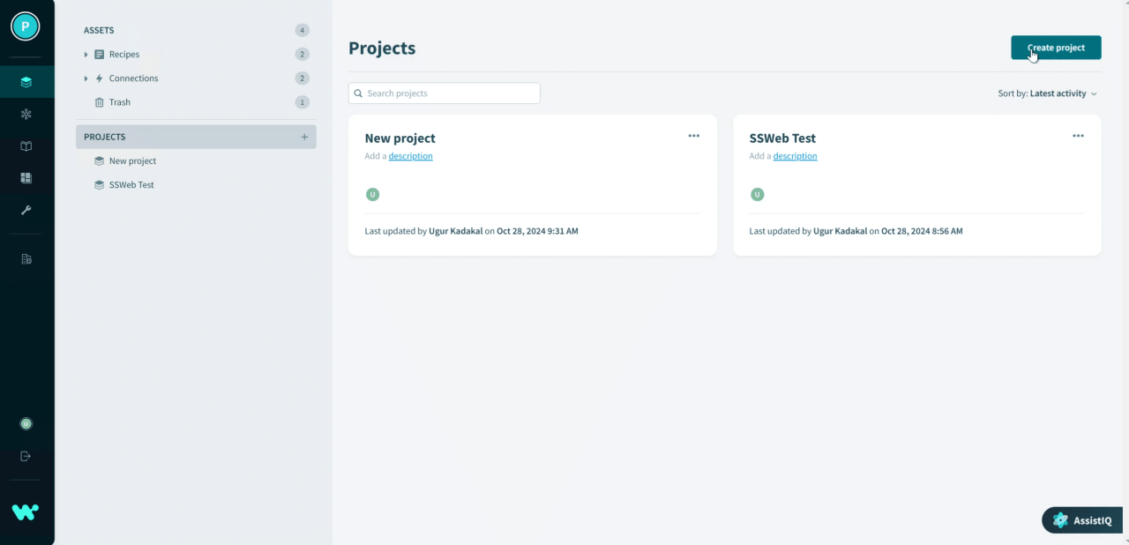
Task: Open the library book icon in sidebar
Action: pyautogui.click(x=26, y=146)
